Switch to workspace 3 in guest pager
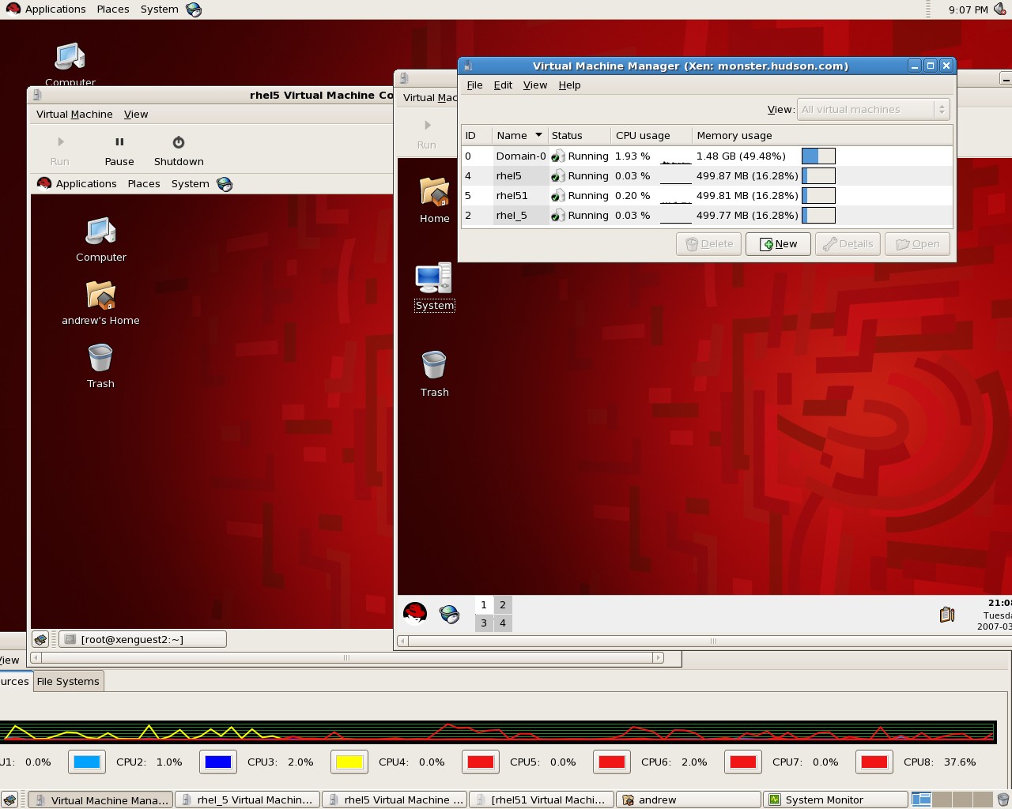Viewport: 1012px width, 809px height. pos(484,623)
